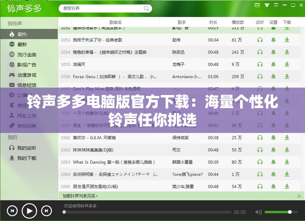Download song 1061 喜欢你
305x221 pixels.
pos(287,138)
